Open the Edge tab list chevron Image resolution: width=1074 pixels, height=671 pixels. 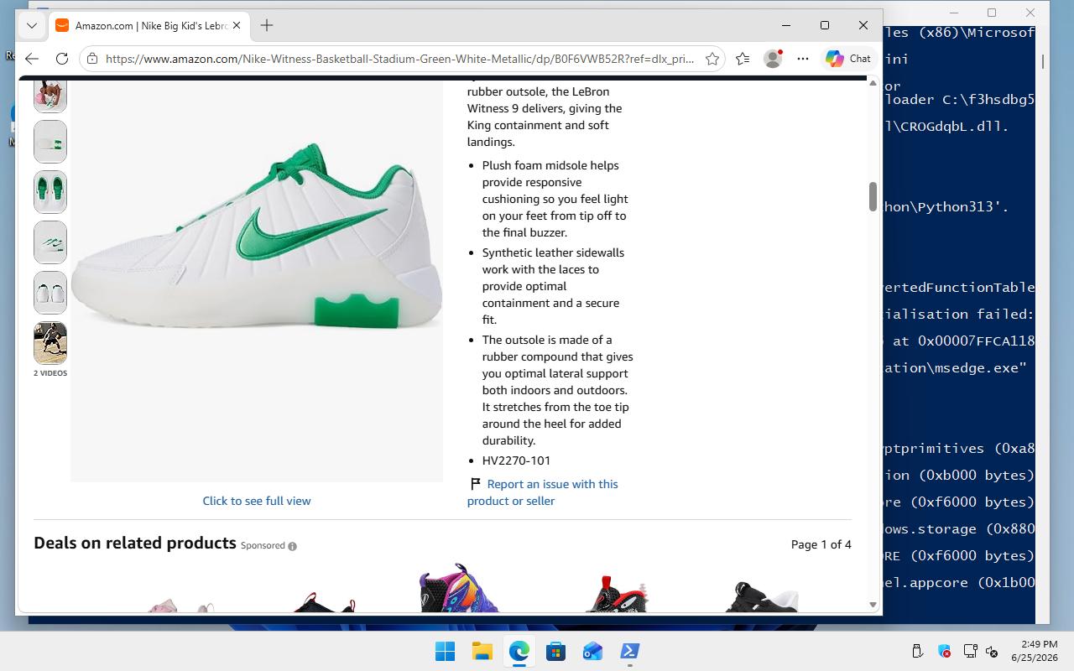point(32,25)
